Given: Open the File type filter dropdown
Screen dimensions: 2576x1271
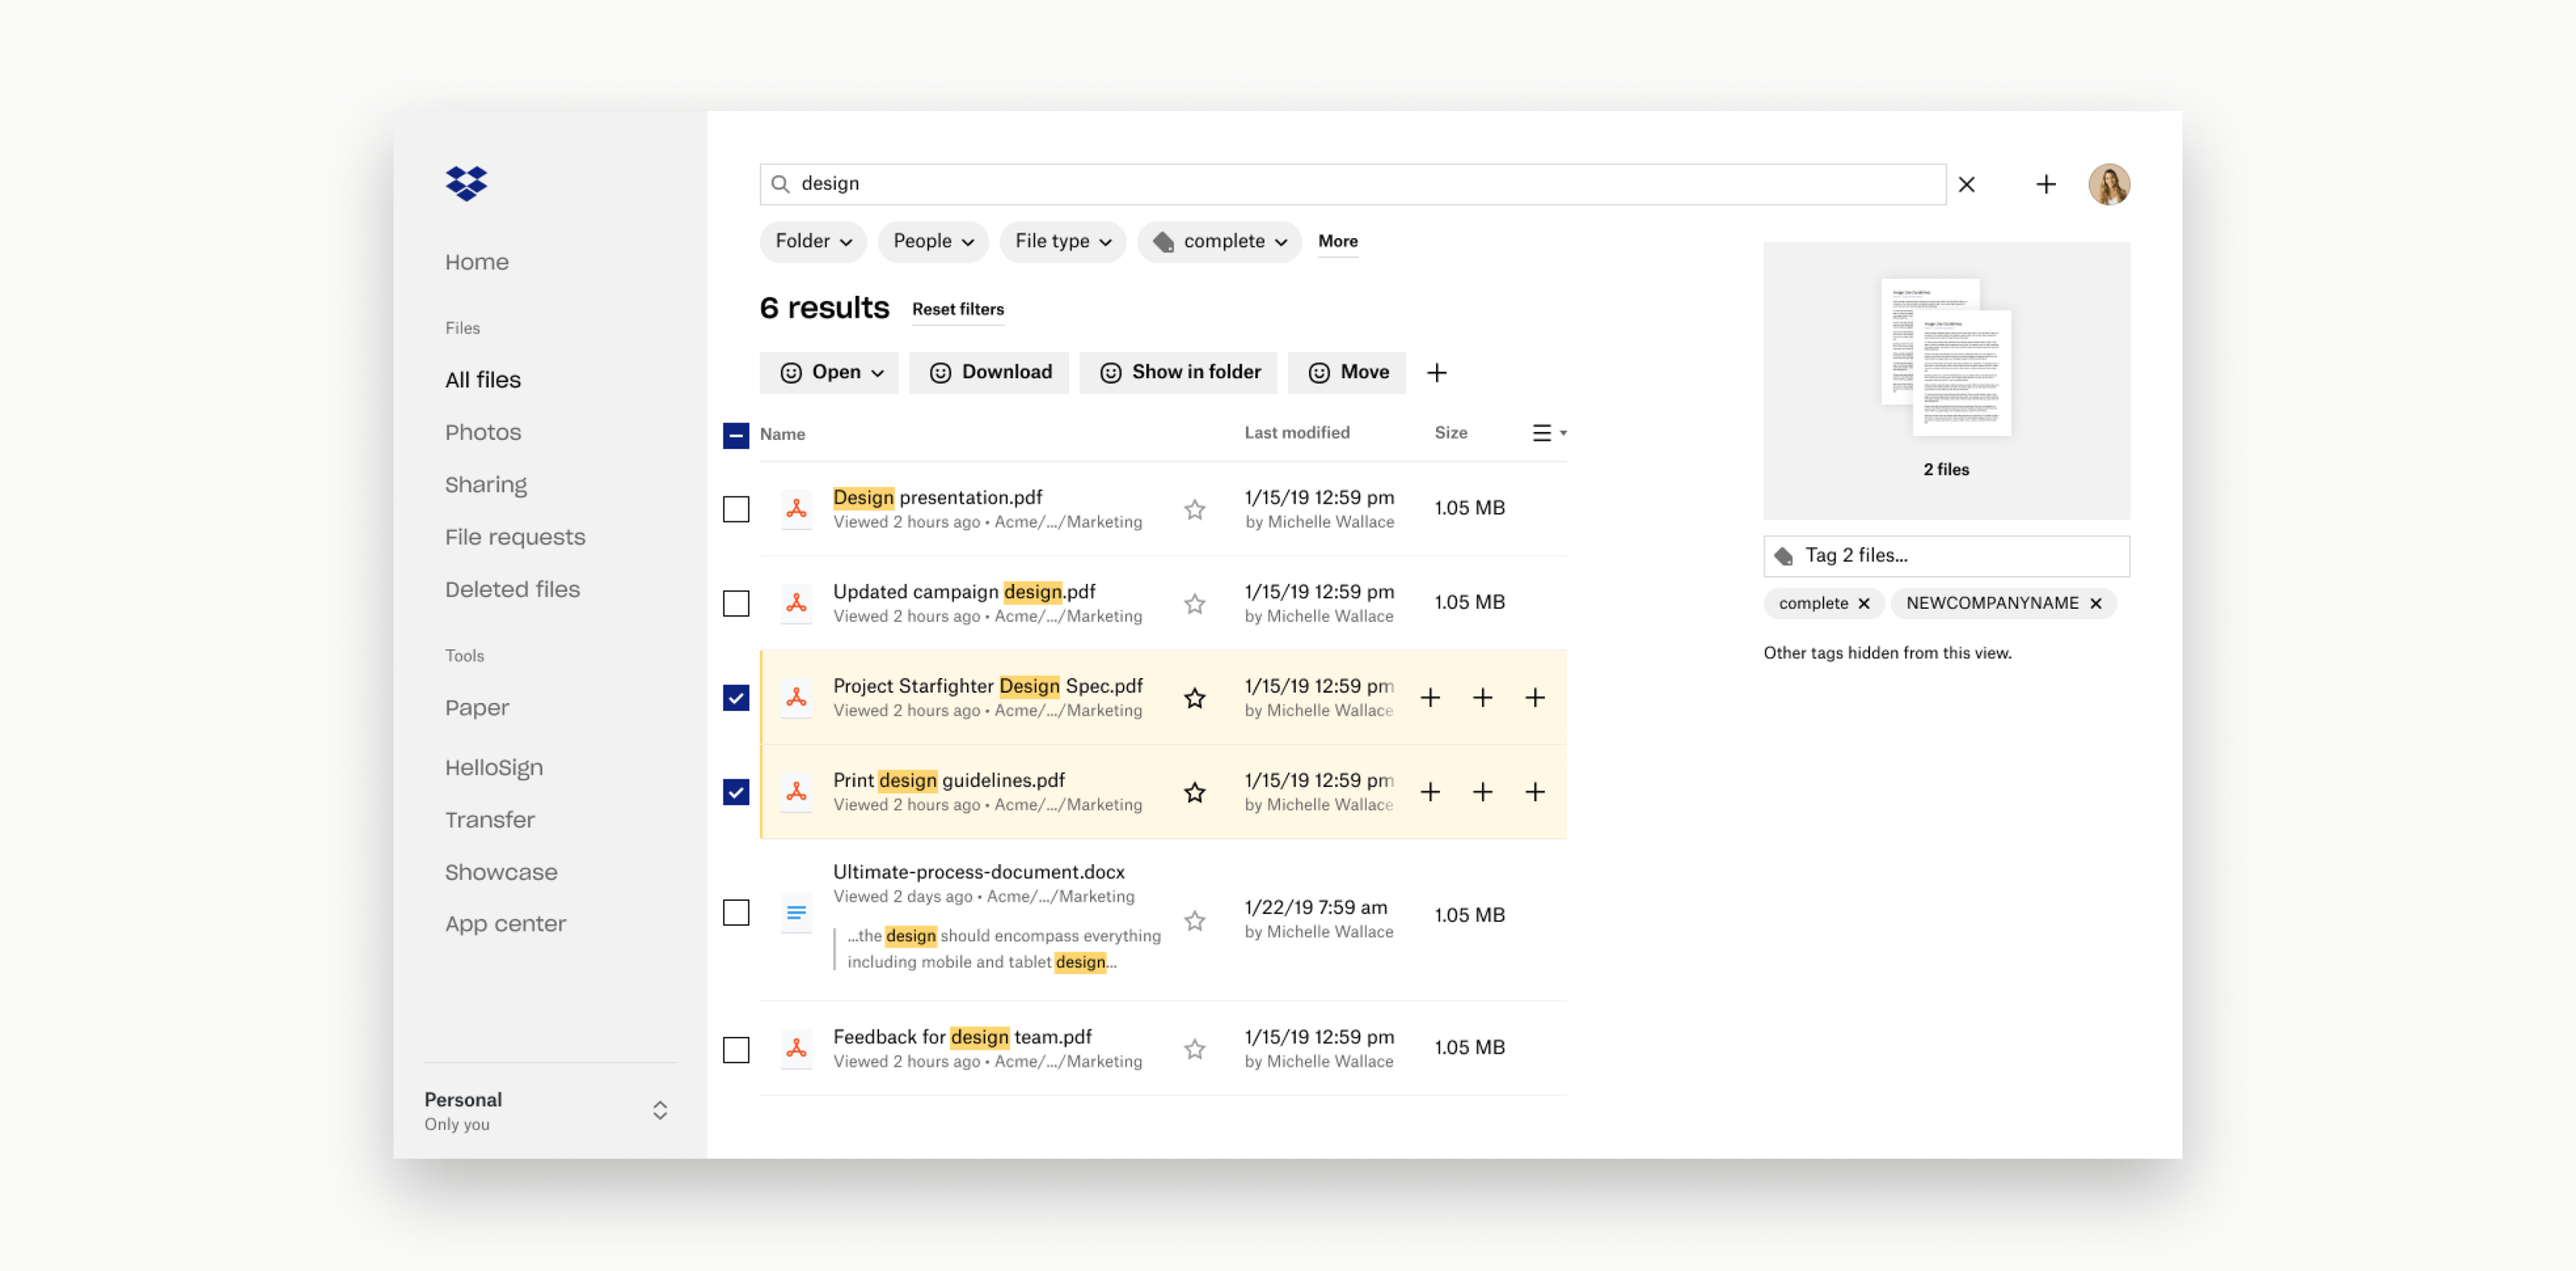Looking at the screenshot, I should pyautogui.click(x=1062, y=242).
